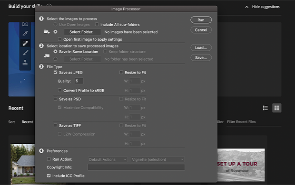Select the Frame tool icon

25,24
